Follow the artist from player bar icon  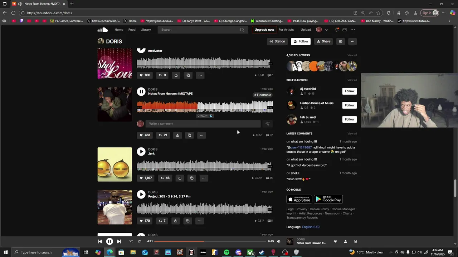click(x=345, y=242)
